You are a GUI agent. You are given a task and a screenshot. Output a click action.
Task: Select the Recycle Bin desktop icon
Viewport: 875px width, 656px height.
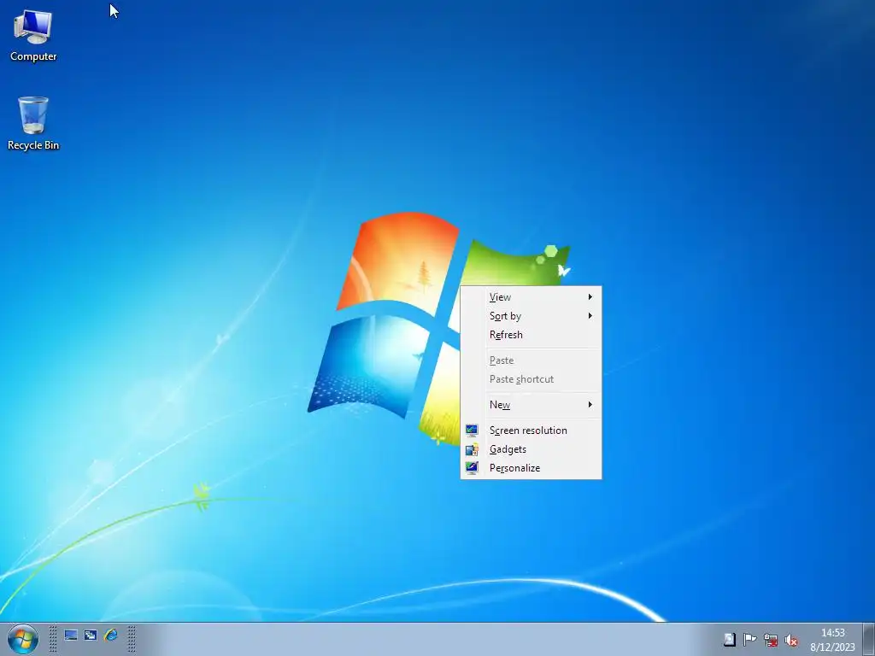click(33, 124)
